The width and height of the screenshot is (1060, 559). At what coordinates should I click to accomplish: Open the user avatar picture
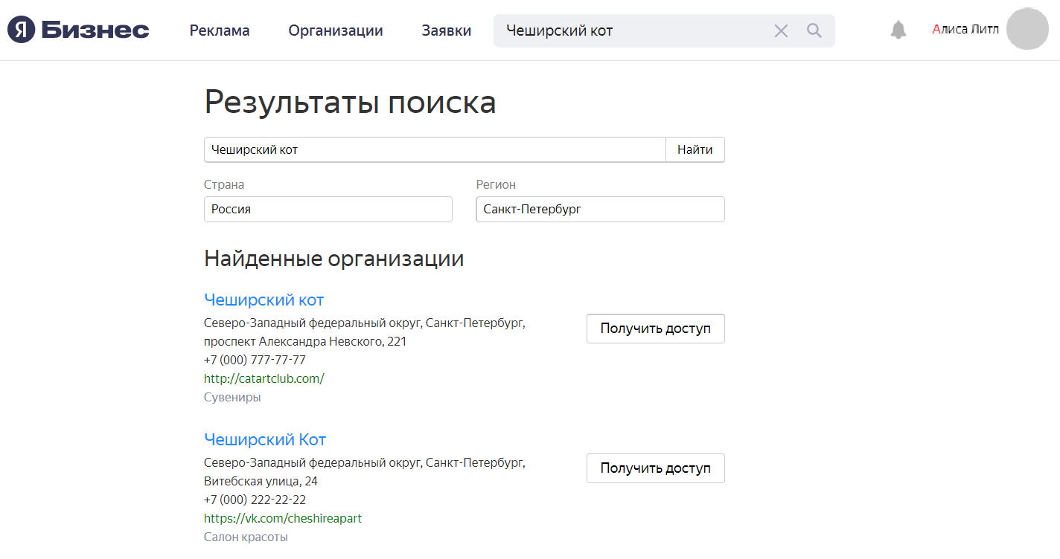1027,29
